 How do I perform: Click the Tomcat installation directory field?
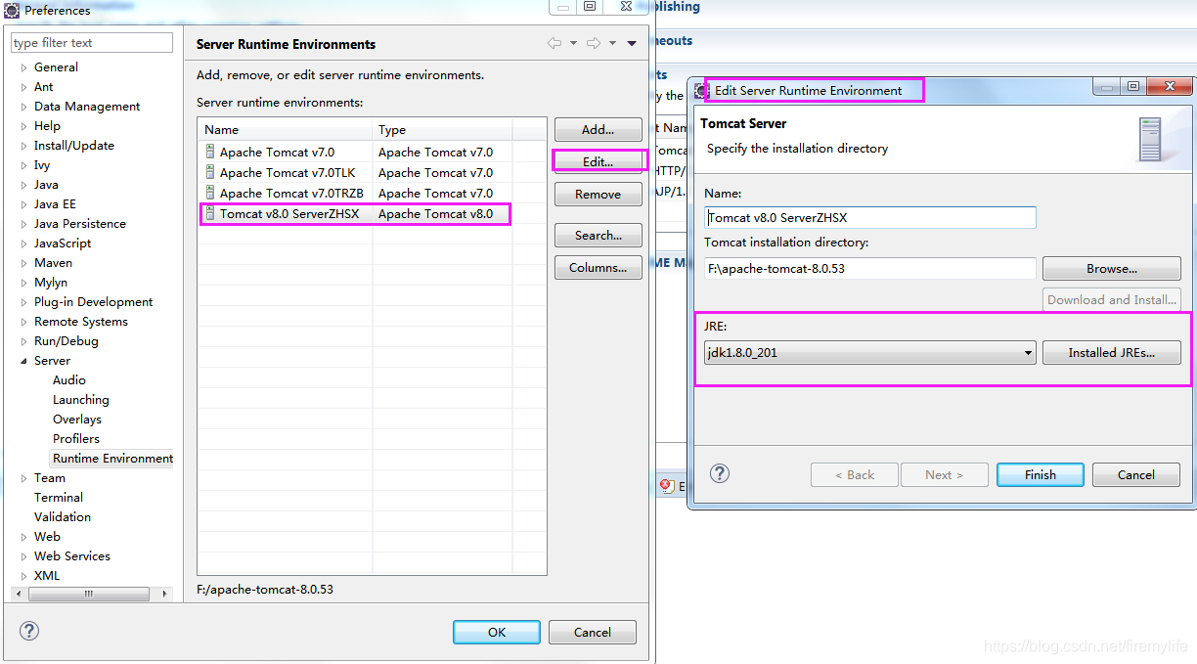[869, 268]
